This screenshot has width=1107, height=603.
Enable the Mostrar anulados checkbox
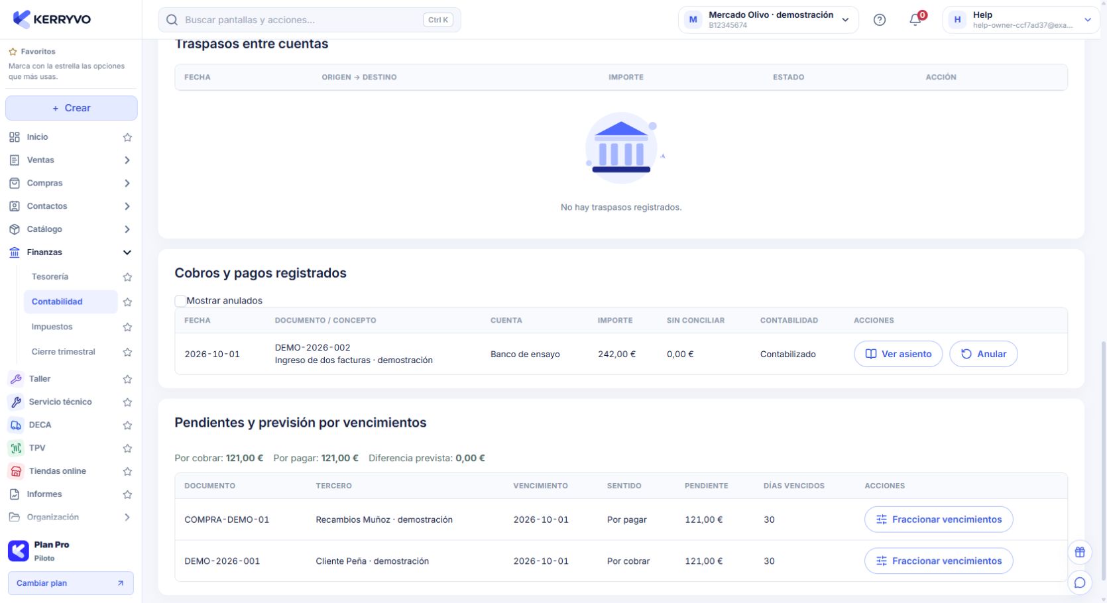[180, 301]
